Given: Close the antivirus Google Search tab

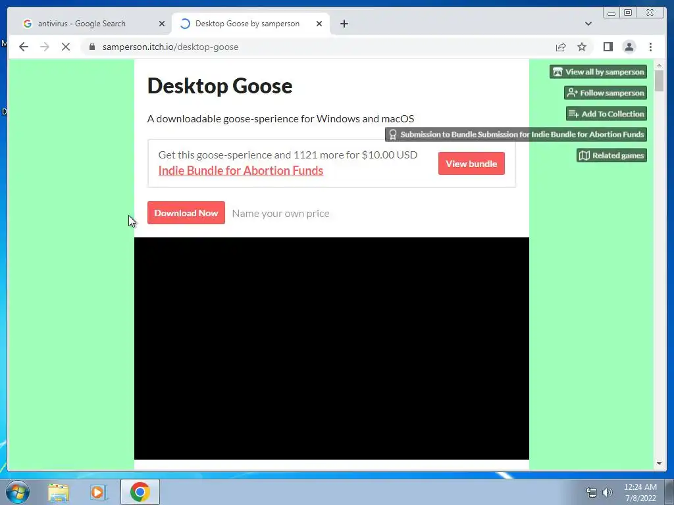Looking at the screenshot, I should [162, 24].
